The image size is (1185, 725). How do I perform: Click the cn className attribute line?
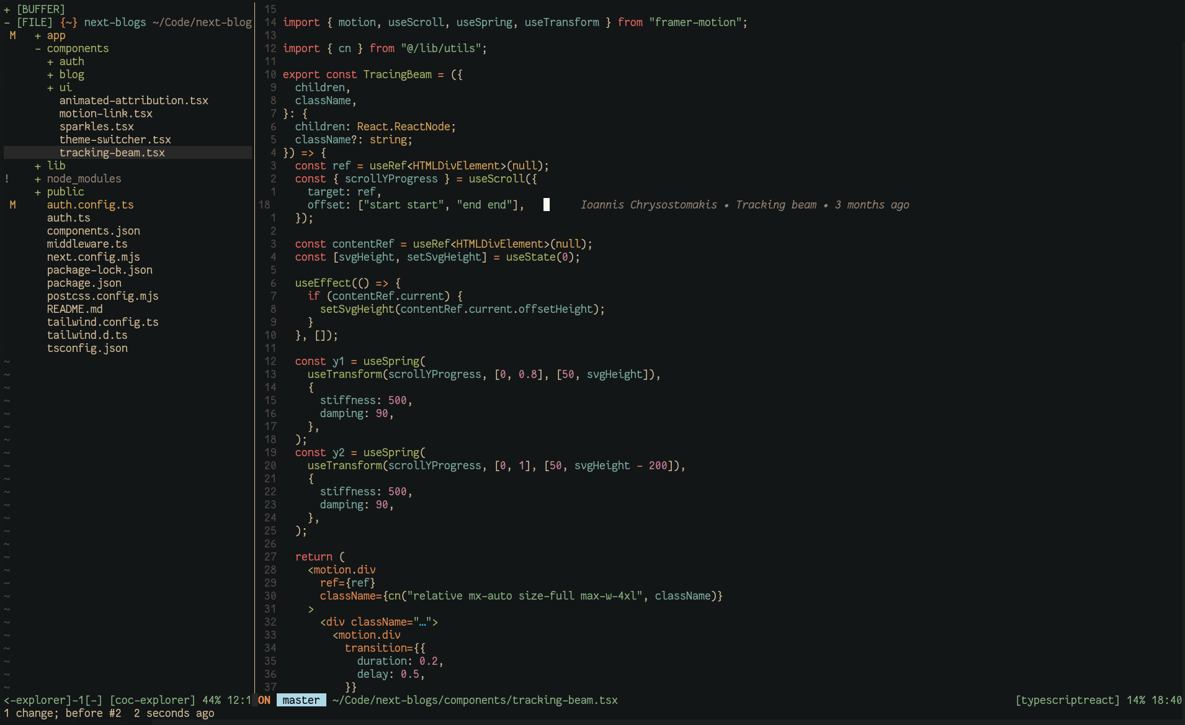tap(521, 596)
